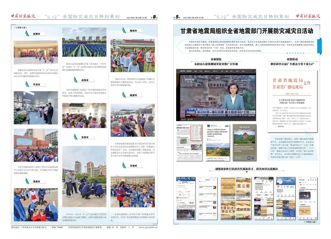This screenshot has width=331, height=239.
Task: Click the 上接第七版 continuation note
Action: point(21,28)
